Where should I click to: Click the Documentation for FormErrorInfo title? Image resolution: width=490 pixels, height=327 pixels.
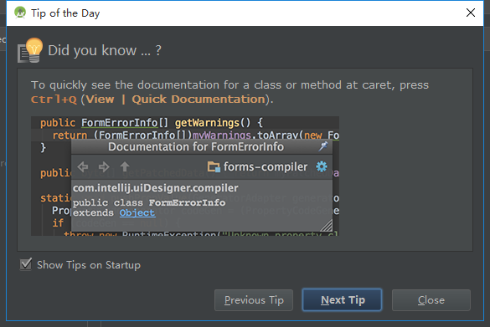click(x=196, y=146)
